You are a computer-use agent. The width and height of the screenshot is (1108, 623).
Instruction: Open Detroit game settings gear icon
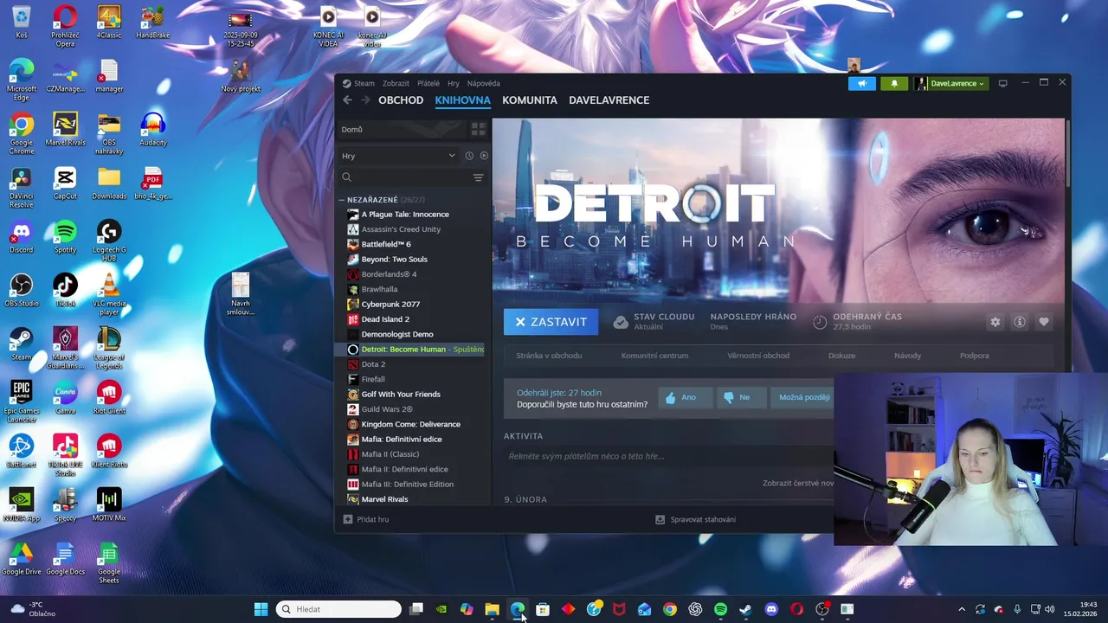tap(995, 322)
